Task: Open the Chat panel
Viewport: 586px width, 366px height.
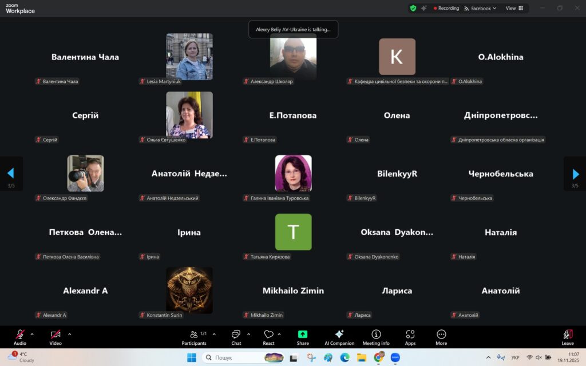Action: (x=236, y=337)
